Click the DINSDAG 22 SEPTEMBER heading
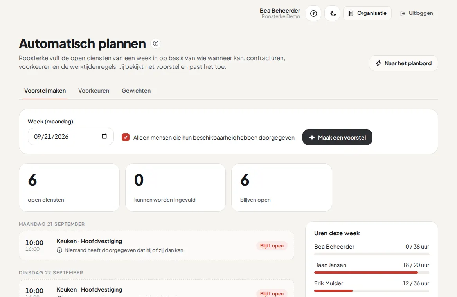This screenshot has width=457, height=297. point(51,272)
